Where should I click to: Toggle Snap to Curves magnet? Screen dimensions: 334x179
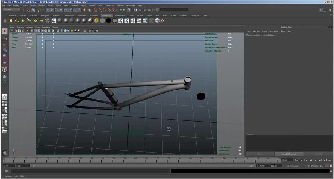100,10
